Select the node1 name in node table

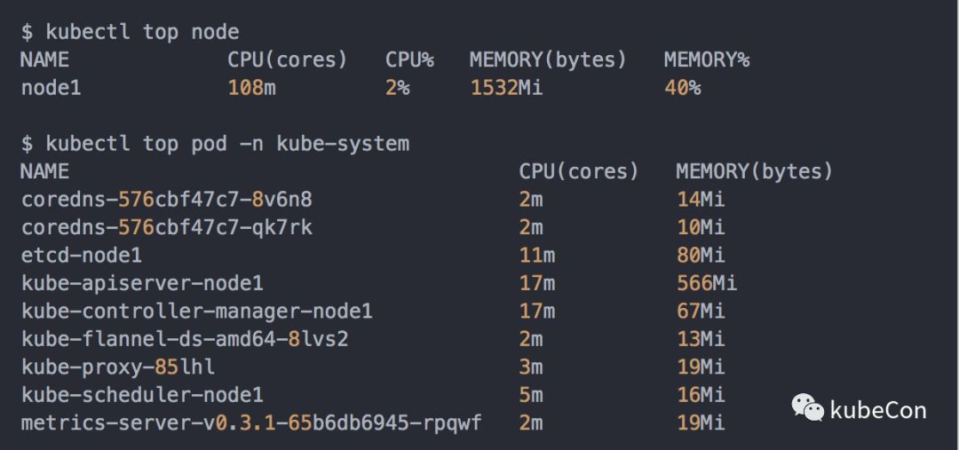coord(51,88)
